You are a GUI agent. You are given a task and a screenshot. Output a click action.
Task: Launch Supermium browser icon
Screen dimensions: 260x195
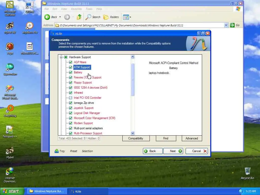(10, 69)
